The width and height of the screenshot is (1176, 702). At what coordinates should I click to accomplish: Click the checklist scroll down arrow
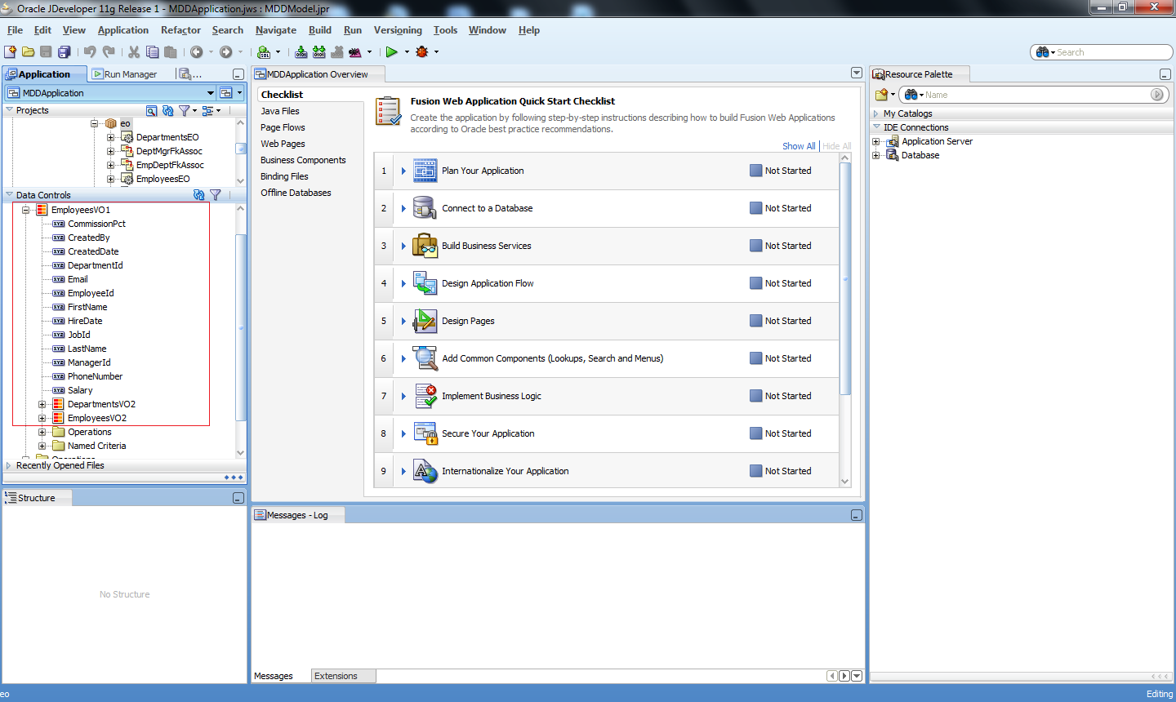click(845, 482)
